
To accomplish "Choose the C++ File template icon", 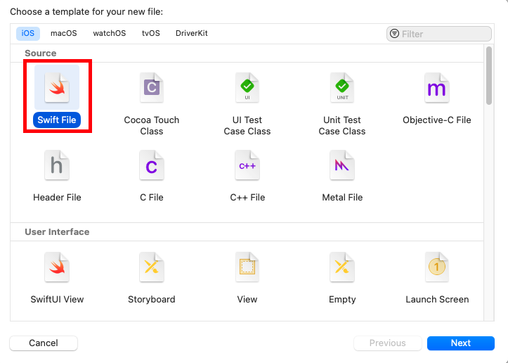I will [247, 165].
